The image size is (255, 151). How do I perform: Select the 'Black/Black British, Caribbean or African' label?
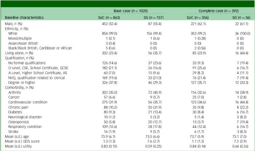tap(40, 48)
